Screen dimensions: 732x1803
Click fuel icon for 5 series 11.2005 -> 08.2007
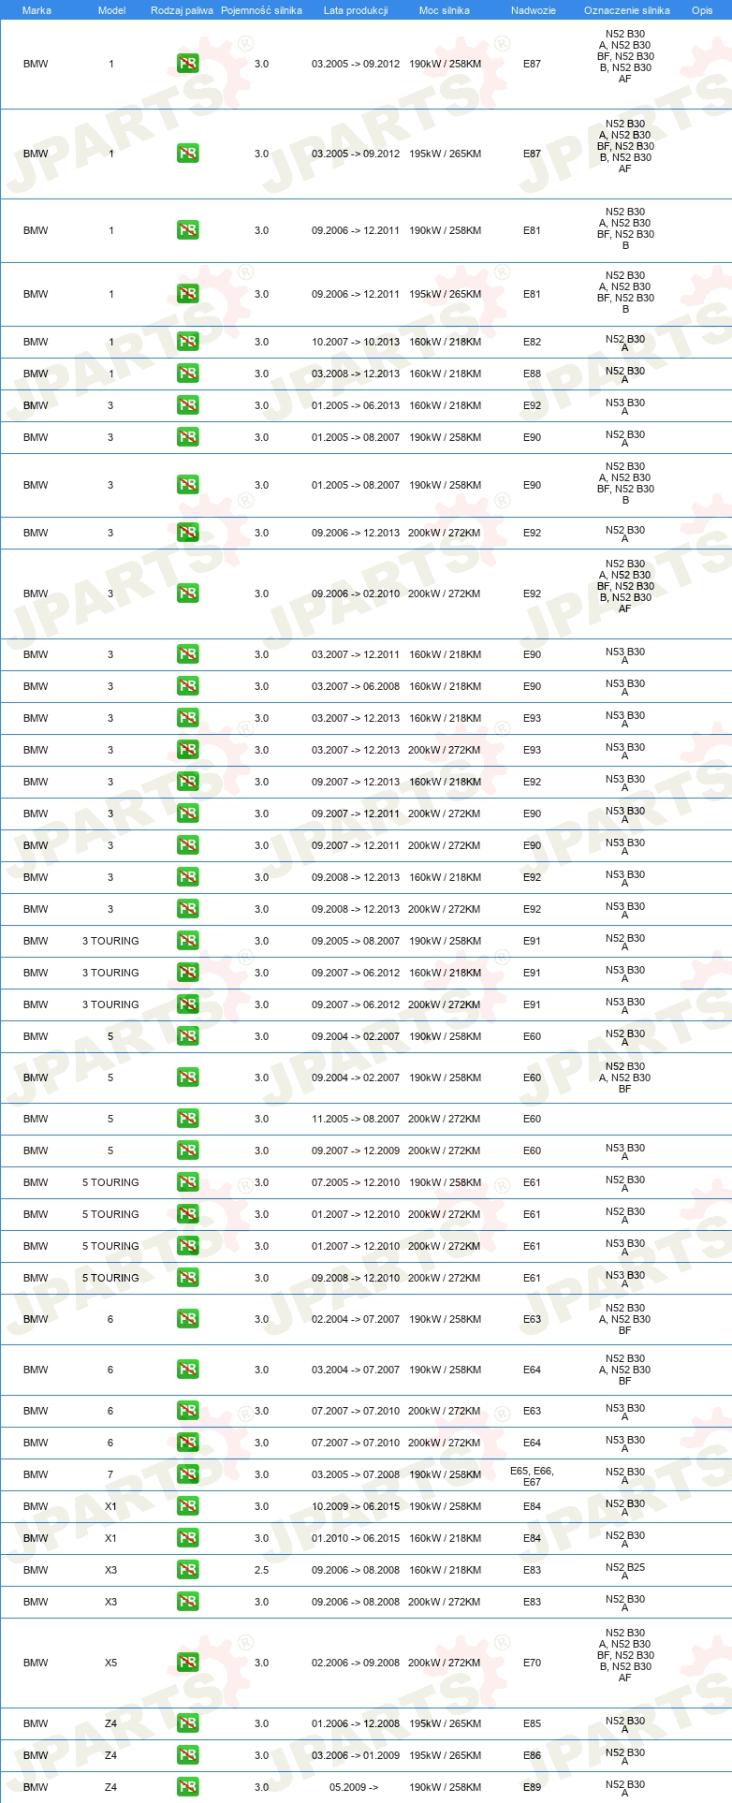coord(187,1119)
